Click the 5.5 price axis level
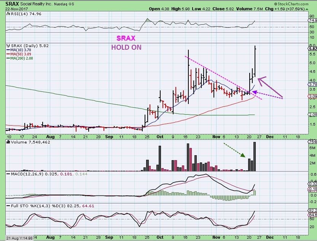317x241 pixels. (312, 54)
